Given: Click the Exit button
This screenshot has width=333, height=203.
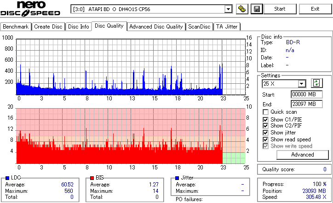Looking at the screenshot, I should tap(315, 9).
